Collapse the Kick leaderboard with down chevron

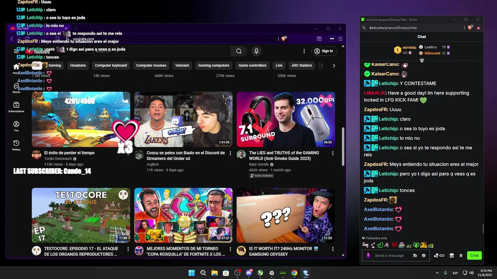422,60
